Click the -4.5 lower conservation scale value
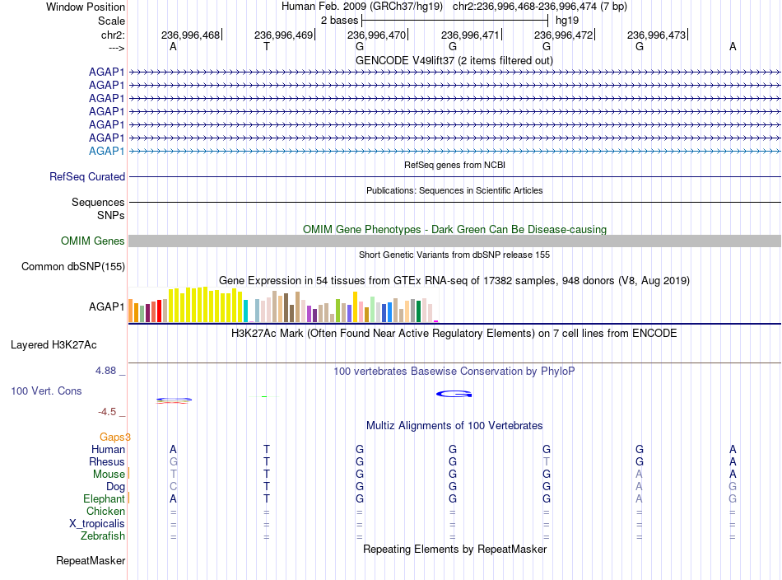This screenshot has height=580, width=782. click(x=107, y=412)
